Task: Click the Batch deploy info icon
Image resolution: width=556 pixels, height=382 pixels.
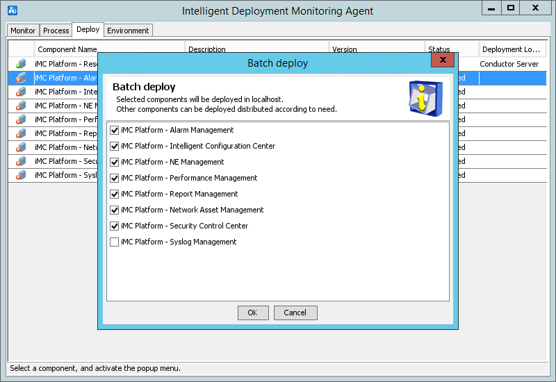Action: click(x=425, y=98)
